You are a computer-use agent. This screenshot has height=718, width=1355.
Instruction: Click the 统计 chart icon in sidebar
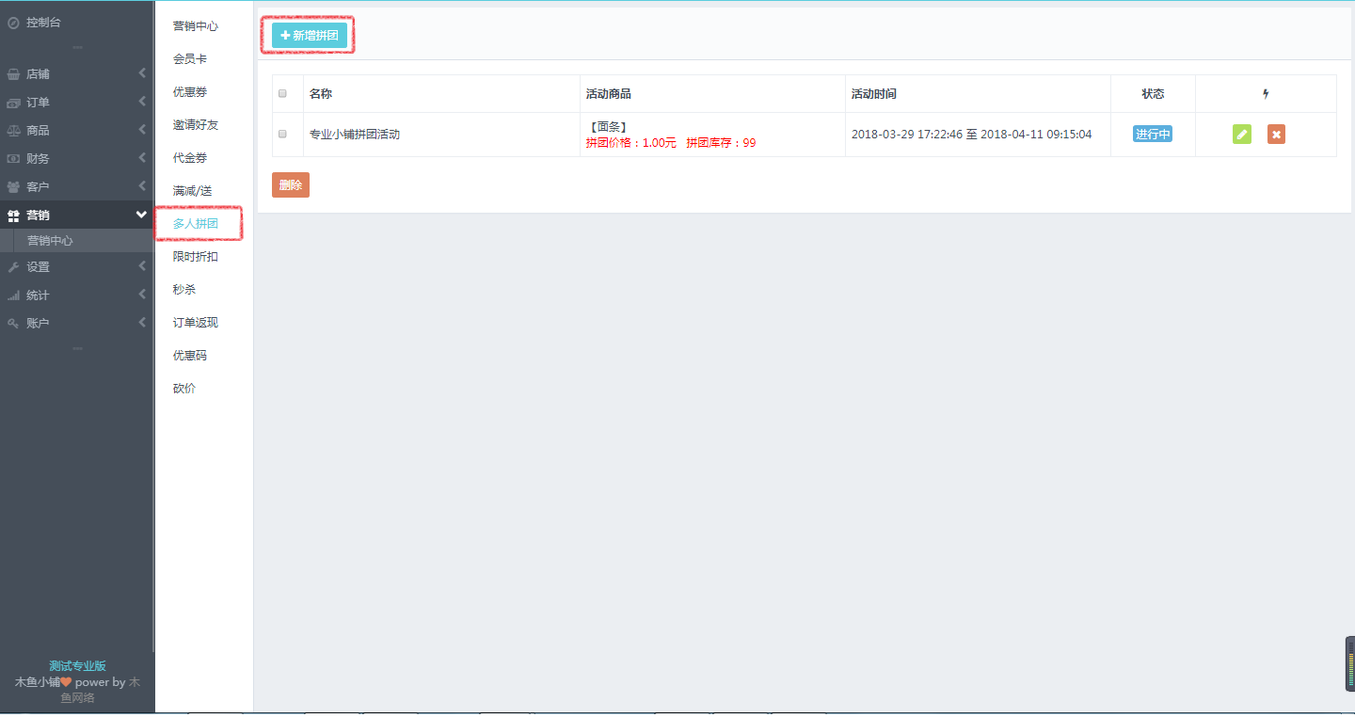coord(13,295)
